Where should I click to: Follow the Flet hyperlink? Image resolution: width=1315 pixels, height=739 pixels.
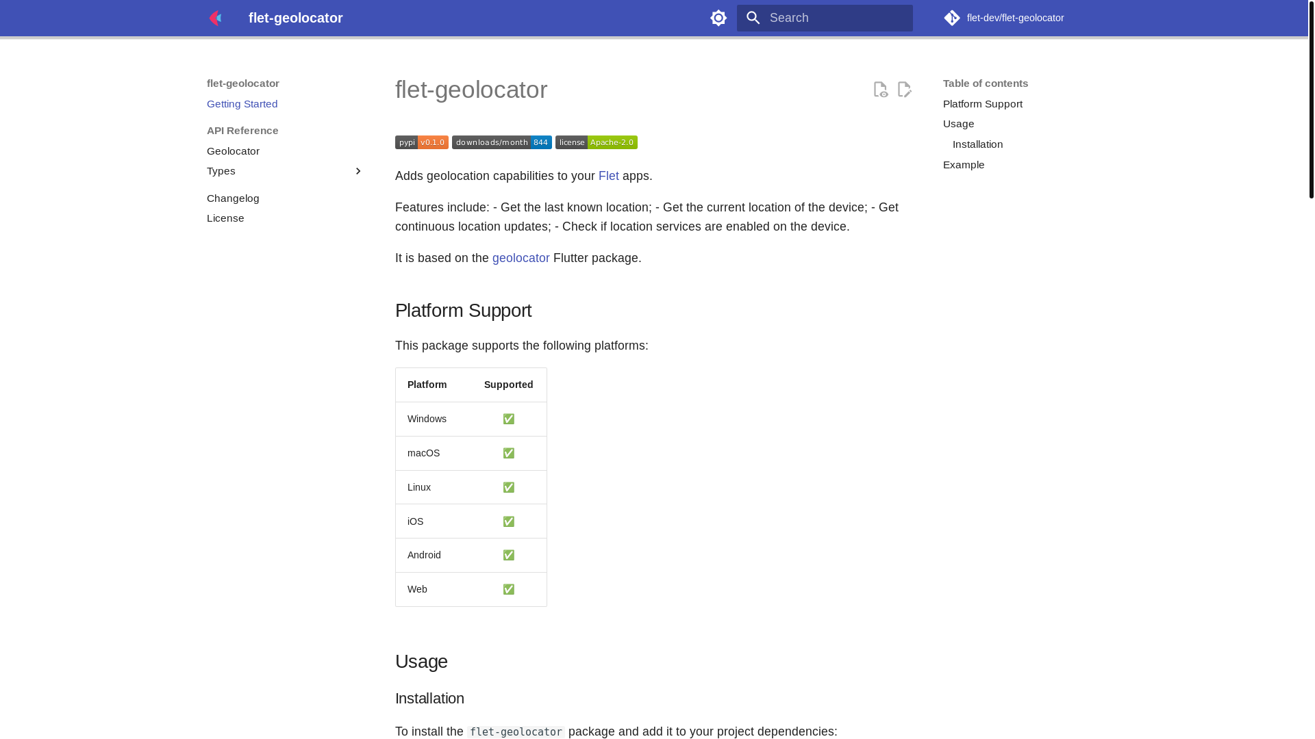point(609,176)
